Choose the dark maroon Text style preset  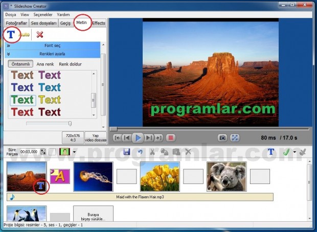pyautogui.click(x=50, y=112)
